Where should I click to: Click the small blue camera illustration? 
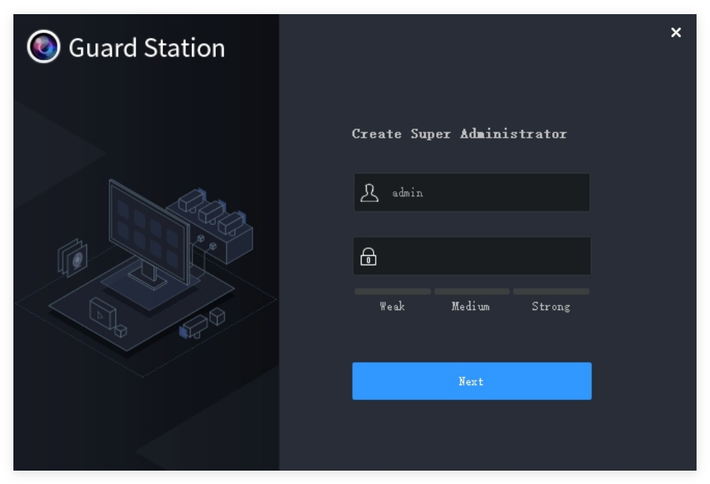(193, 326)
